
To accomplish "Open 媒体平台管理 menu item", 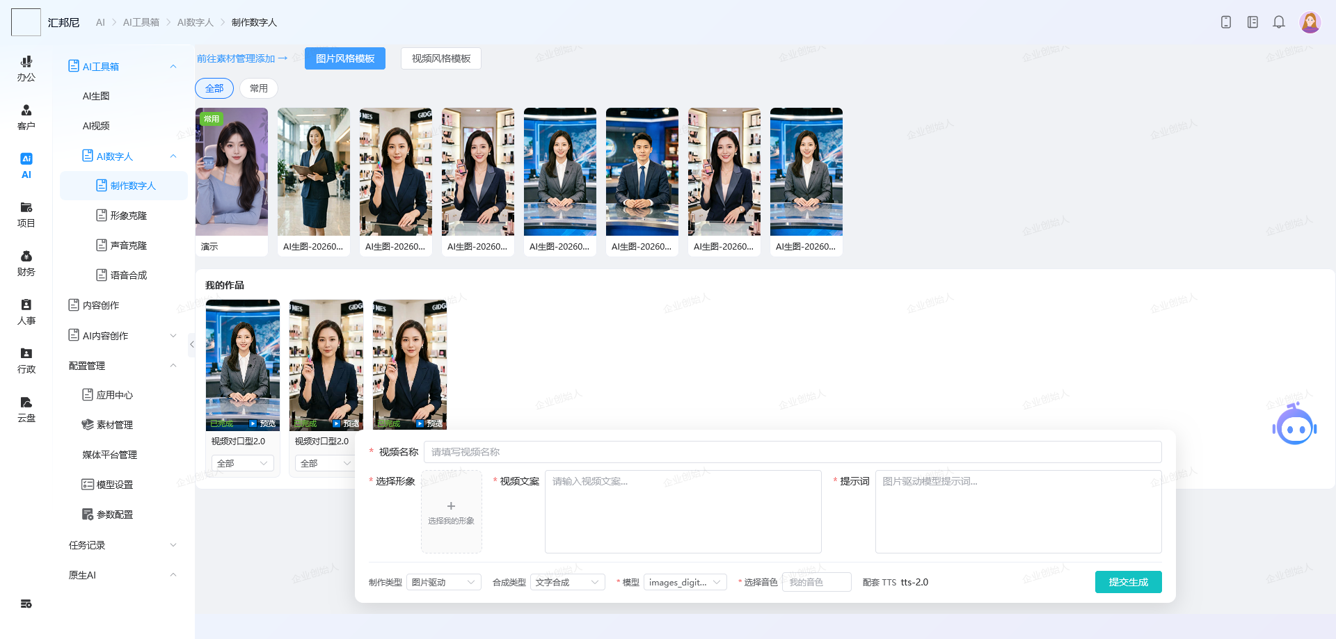I will 110,455.
